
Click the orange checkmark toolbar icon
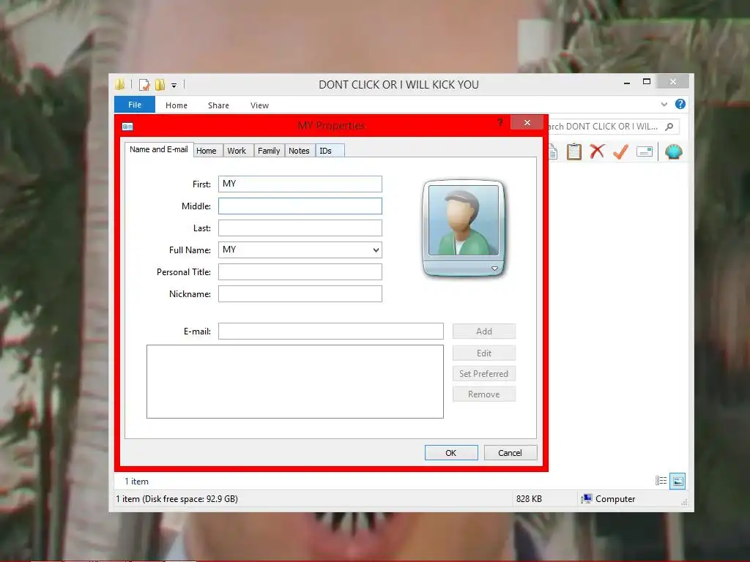(x=620, y=152)
